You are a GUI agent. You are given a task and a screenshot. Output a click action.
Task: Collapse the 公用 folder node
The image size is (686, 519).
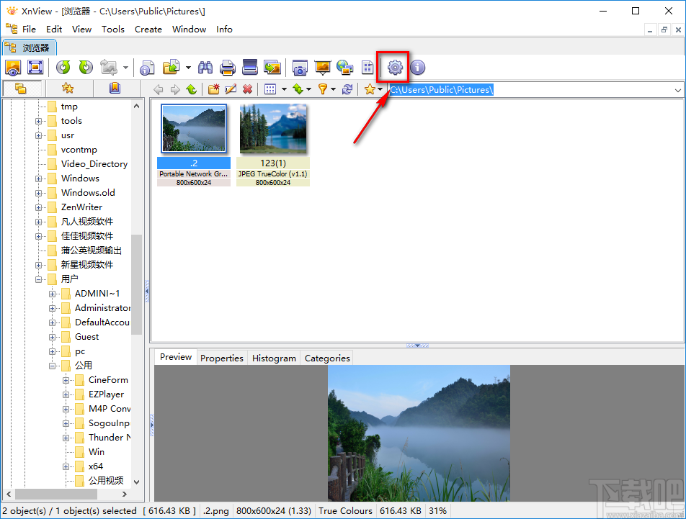pyautogui.click(x=52, y=366)
